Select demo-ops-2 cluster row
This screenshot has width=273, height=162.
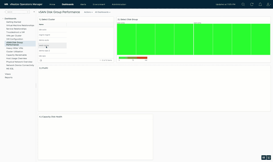click(x=52, y=51)
